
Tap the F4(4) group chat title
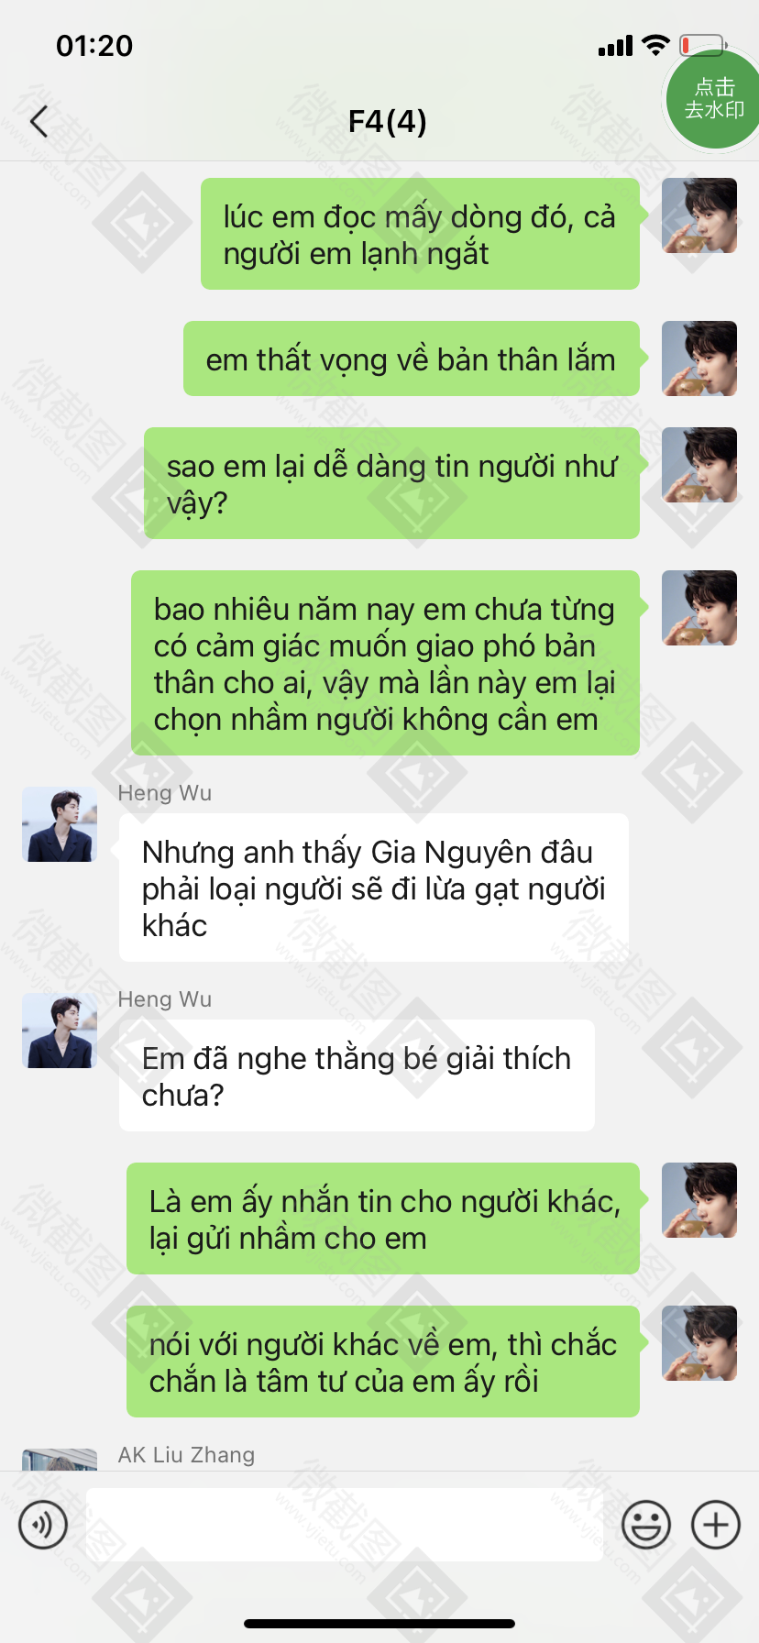387,121
